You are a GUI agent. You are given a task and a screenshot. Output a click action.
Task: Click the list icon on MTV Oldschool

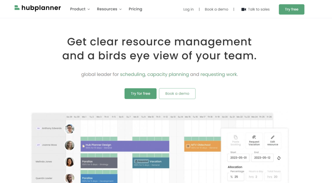[188, 146]
